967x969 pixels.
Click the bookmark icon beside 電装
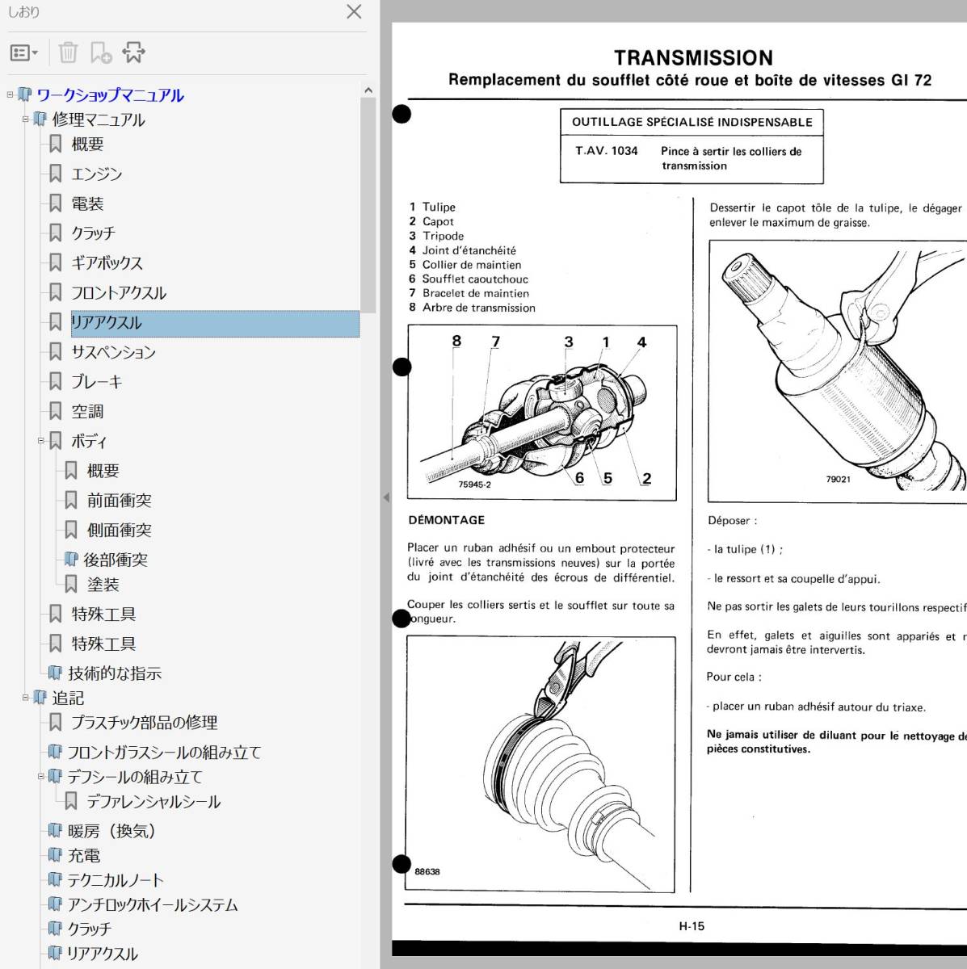click(55, 203)
